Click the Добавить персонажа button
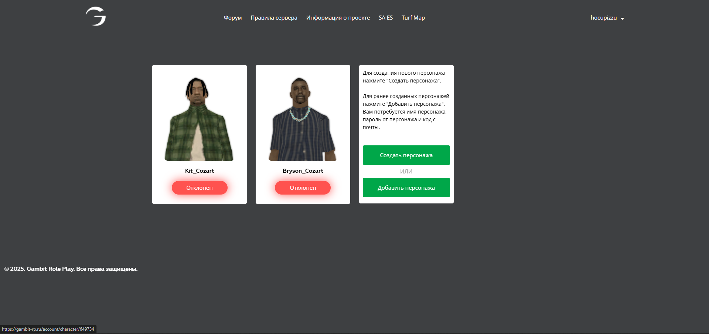The width and height of the screenshot is (709, 334). pos(406,188)
